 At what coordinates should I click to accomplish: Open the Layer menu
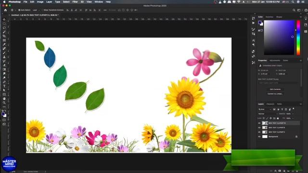pos(49,2)
